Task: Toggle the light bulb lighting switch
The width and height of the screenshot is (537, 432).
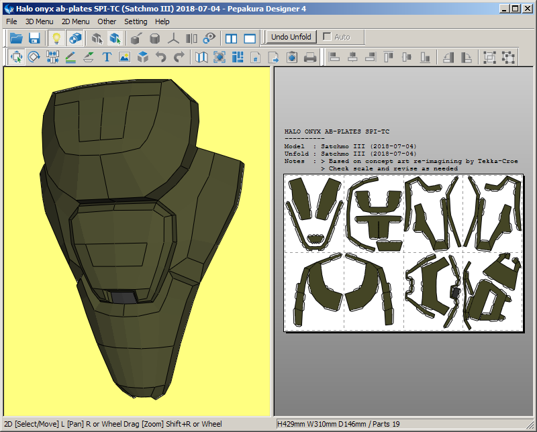Action: pyautogui.click(x=56, y=38)
